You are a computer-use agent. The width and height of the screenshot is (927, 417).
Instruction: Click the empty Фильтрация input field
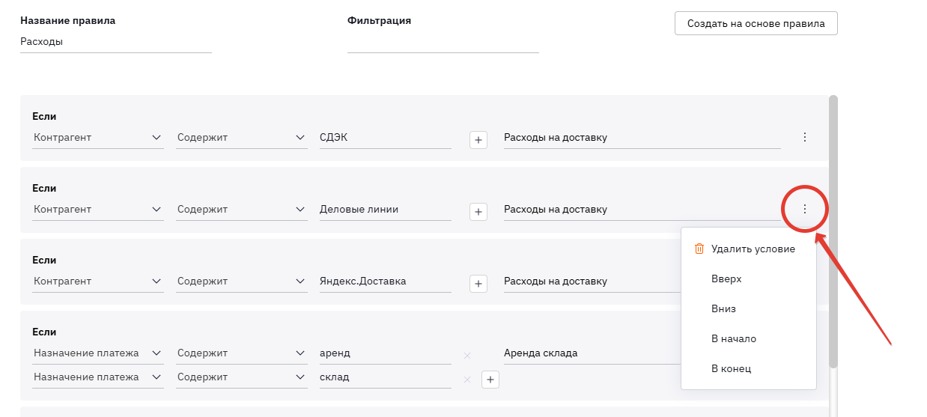click(443, 42)
